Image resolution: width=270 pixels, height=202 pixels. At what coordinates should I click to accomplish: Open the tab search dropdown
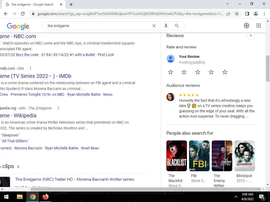coord(228,4)
